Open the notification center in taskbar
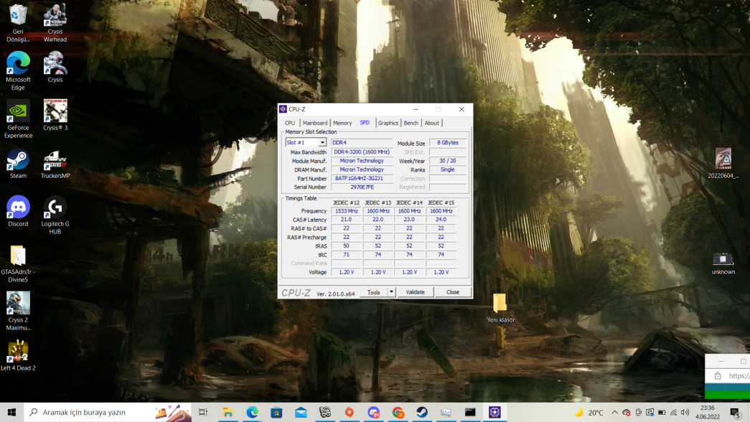The height and width of the screenshot is (422, 750). pos(735,413)
